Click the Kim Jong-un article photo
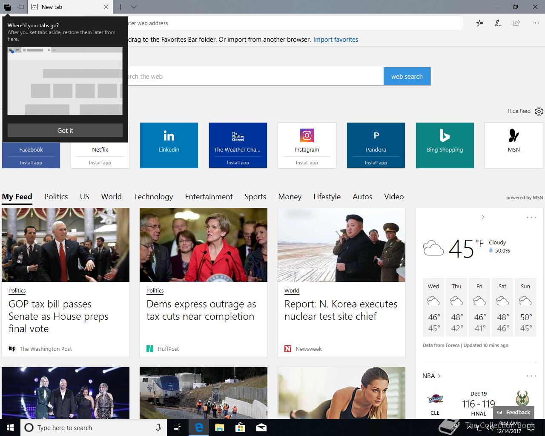Screen dimensions: 545x436 pos(341,245)
